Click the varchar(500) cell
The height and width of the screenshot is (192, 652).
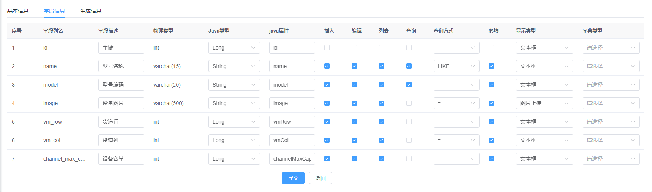[x=169, y=103]
